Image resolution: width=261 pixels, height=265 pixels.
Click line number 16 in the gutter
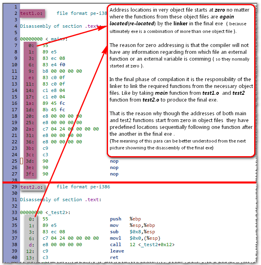[14, 103]
